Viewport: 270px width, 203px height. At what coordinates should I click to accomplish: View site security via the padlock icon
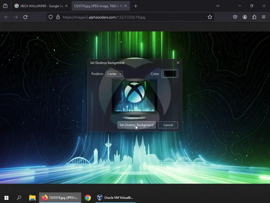58,17
